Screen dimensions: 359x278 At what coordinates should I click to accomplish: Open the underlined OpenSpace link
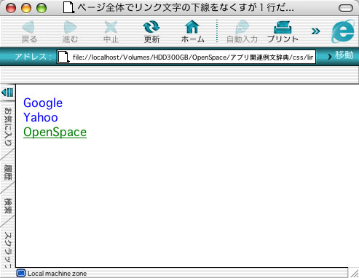55,132
